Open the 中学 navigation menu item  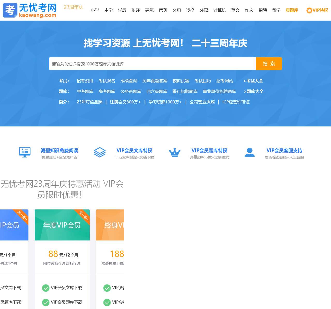coord(108,10)
